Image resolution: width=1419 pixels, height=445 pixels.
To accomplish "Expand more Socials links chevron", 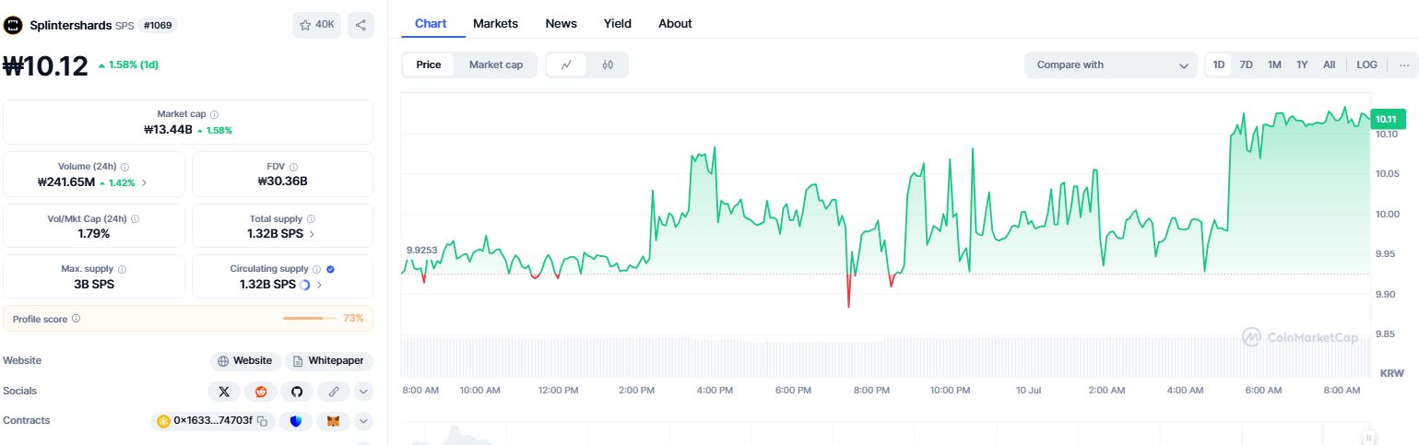I will 364,392.
